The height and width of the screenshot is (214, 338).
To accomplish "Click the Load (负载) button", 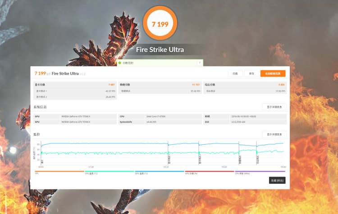I will pyautogui.click(x=235, y=74).
